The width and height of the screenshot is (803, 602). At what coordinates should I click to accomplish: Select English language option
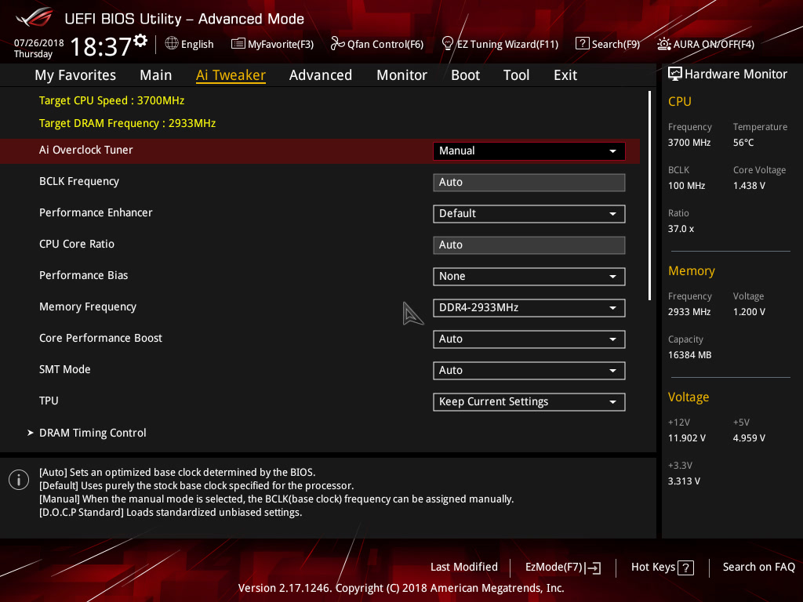click(197, 45)
